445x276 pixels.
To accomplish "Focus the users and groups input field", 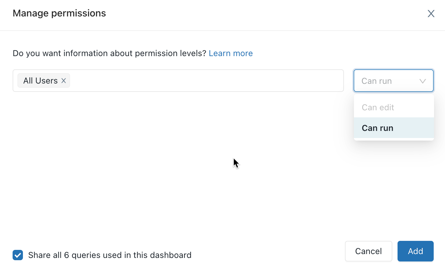I will point(207,81).
